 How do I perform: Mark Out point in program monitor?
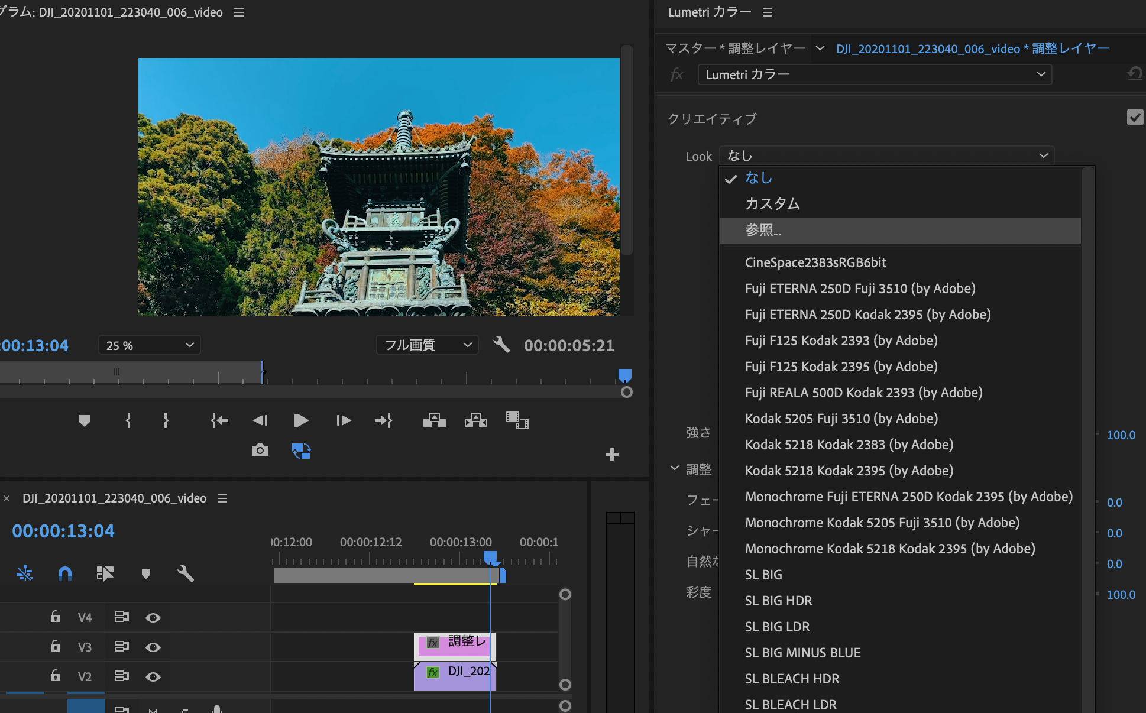click(x=166, y=420)
